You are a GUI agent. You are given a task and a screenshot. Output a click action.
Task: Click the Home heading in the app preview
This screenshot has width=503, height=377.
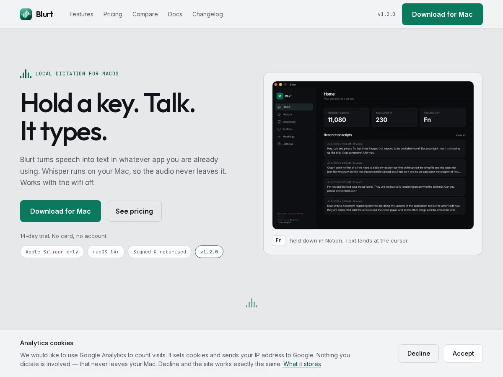[x=329, y=94]
